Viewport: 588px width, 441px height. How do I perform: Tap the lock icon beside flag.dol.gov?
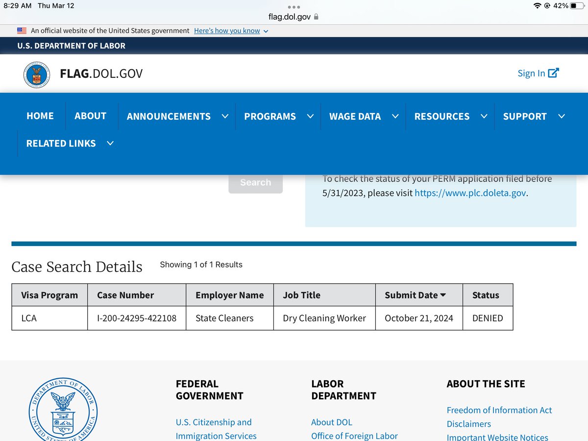[x=316, y=17]
